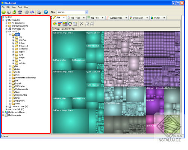Image resolution: width=188 pixels, height=150 pixels.
Task: Open the View menu
Action: (14, 7)
